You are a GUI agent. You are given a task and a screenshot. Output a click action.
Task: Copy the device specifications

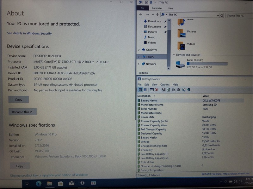(19, 100)
